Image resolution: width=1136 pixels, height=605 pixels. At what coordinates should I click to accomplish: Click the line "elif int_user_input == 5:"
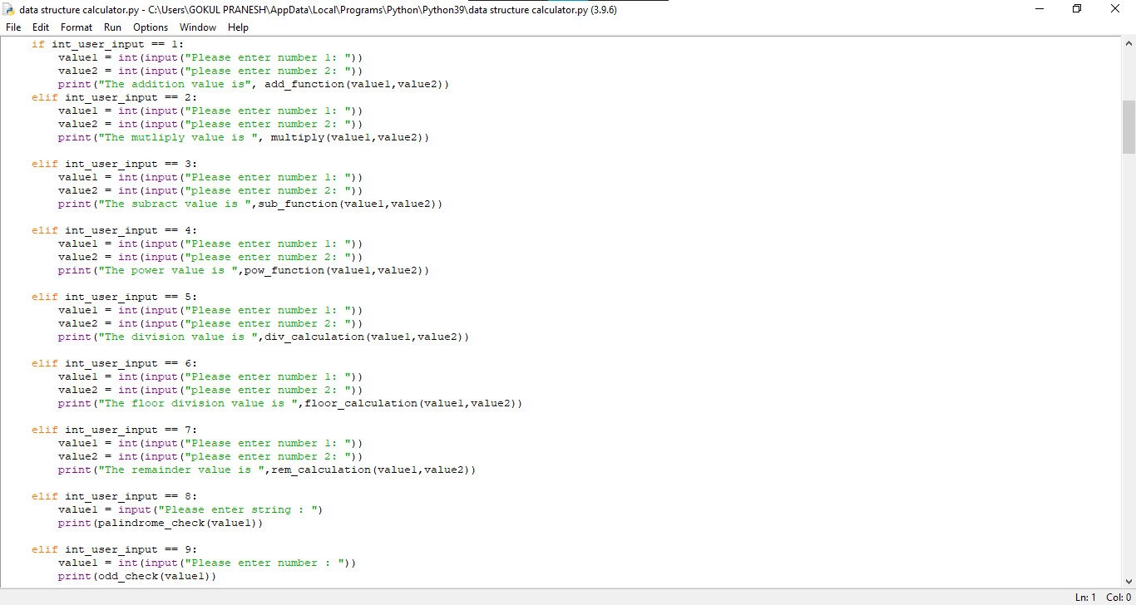click(115, 297)
